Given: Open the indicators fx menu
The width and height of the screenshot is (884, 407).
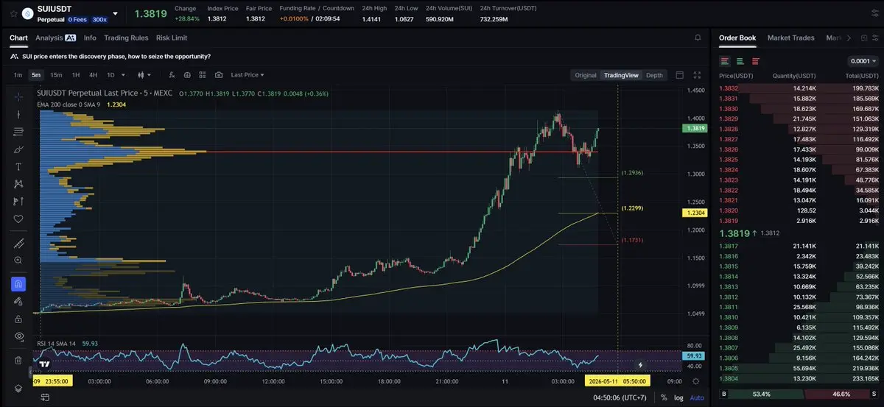Looking at the screenshot, I should point(171,75).
